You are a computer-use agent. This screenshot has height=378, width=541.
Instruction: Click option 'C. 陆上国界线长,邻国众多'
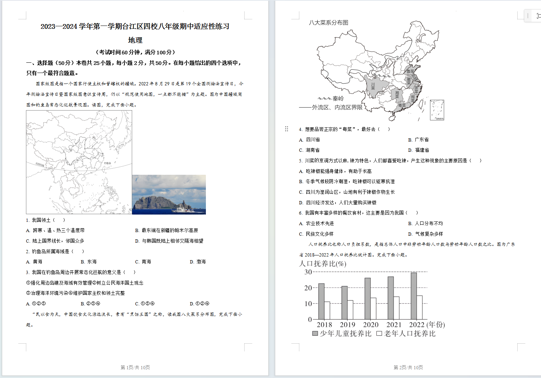tap(55, 241)
